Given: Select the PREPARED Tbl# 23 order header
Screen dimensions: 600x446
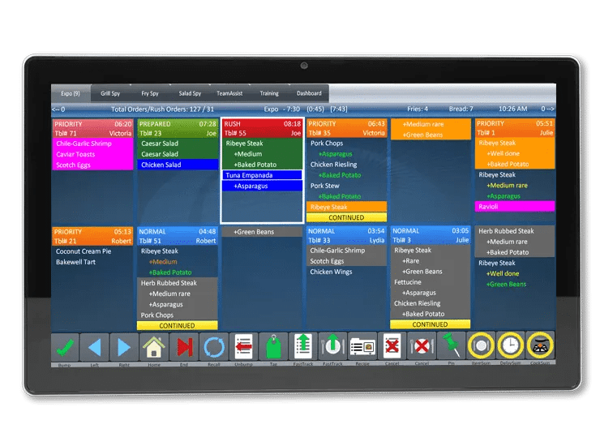Looking at the screenshot, I should pos(178,129).
